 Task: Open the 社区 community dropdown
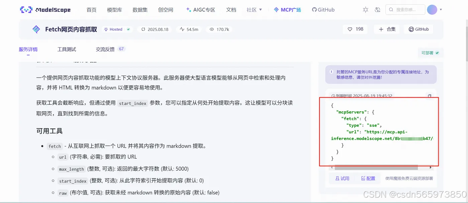pos(253,10)
